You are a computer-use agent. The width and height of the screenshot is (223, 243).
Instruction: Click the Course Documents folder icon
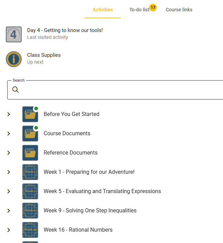point(30,134)
